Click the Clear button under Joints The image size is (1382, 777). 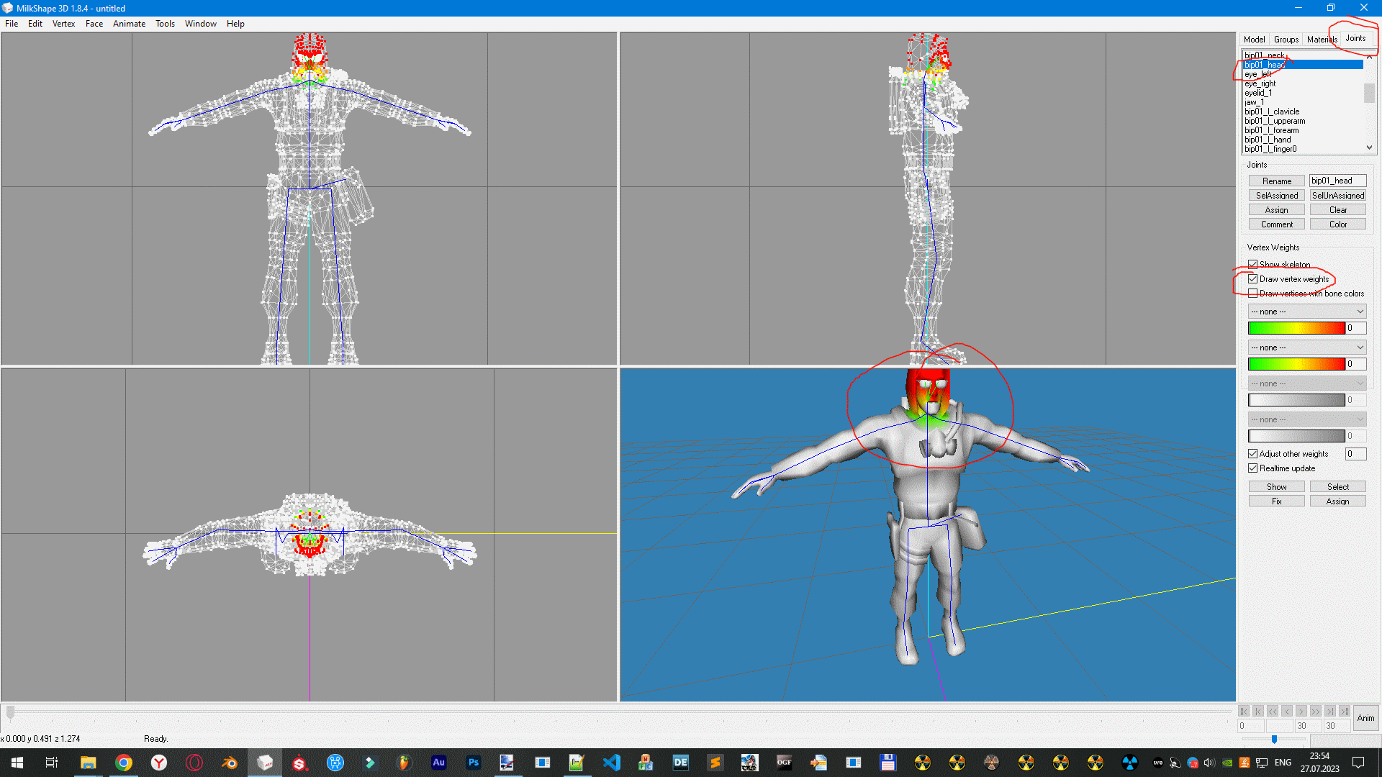pos(1337,209)
